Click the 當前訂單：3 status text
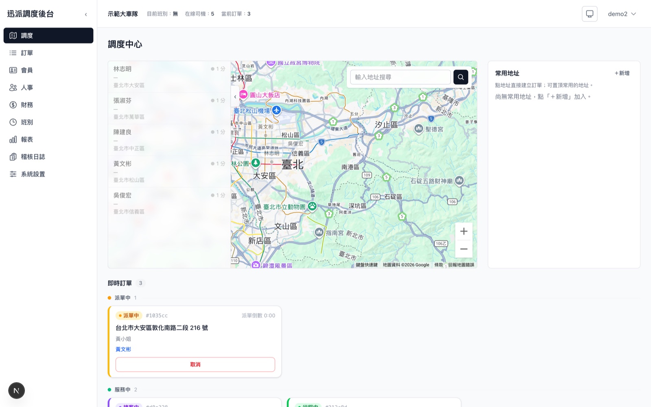Screen dimensions: 651x407 (x=236, y=14)
